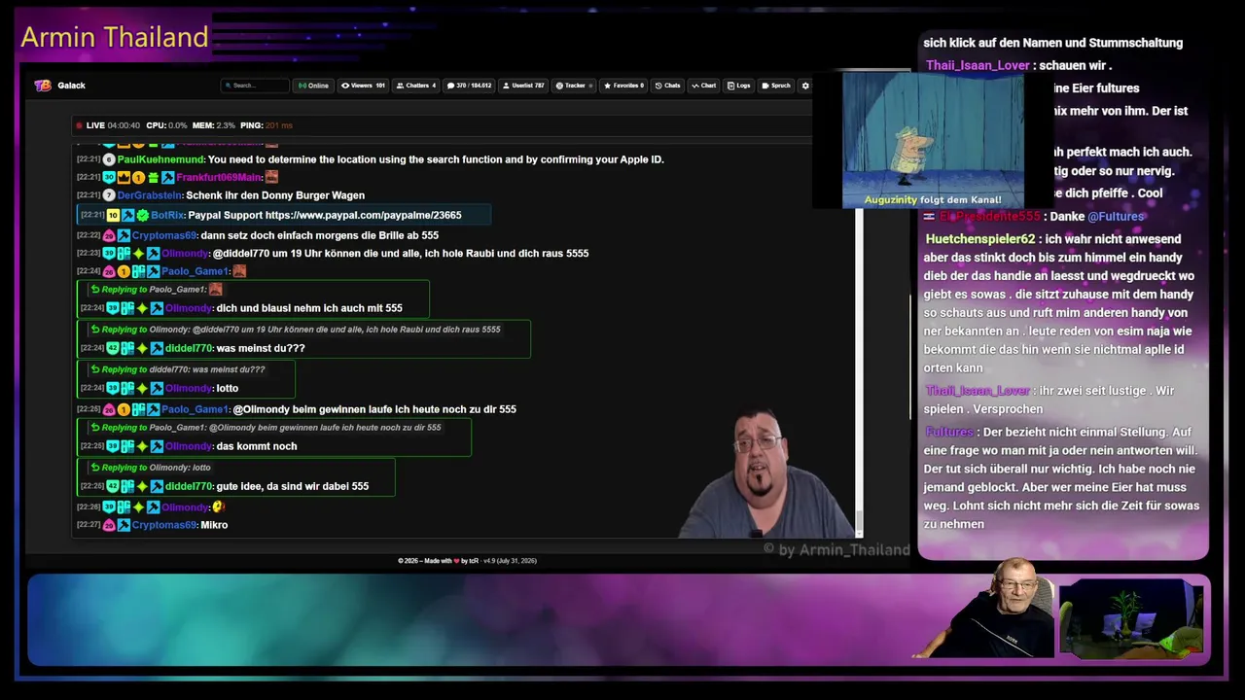Click the emote in Frankfurt069Main's message

[271, 177]
